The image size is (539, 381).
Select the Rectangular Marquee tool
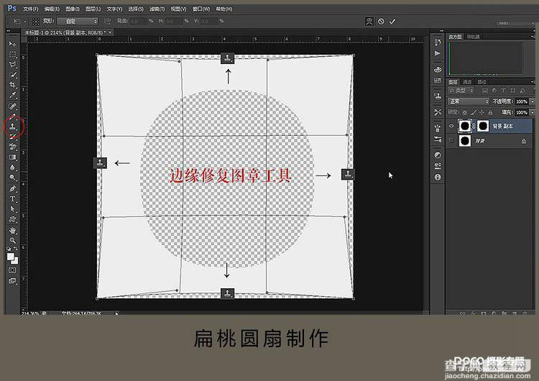pos(12,55)
